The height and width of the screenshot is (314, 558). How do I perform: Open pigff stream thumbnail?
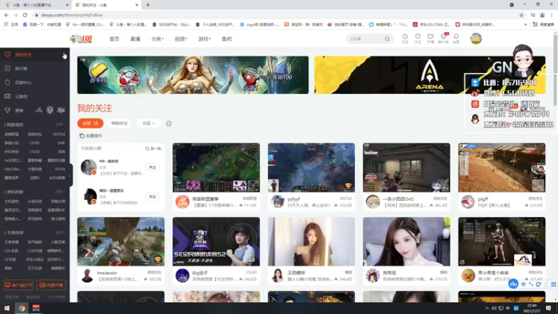502,167
